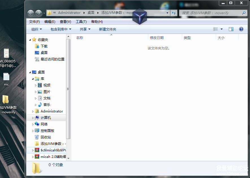Click the search magnifier icon
The height and width of the screenshot is (178, 250).
(244, 13)
